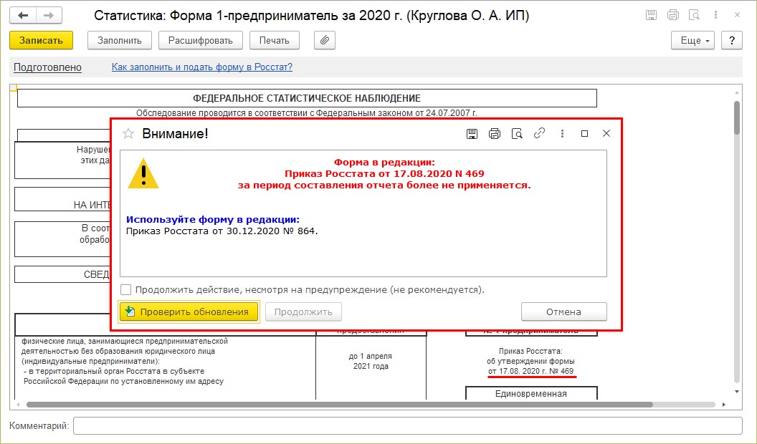Print icon in Внимание! dialog header
This screenshot has height=444, width=757.
point(495,133)
